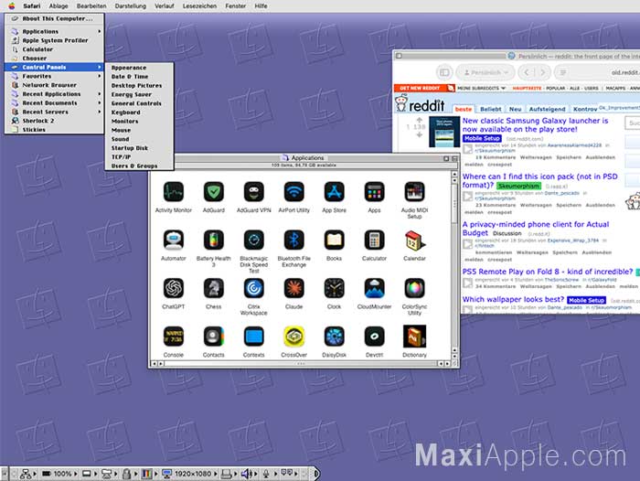Open the Books app icon
Screen dimensions: 640x481
(334, 240)
